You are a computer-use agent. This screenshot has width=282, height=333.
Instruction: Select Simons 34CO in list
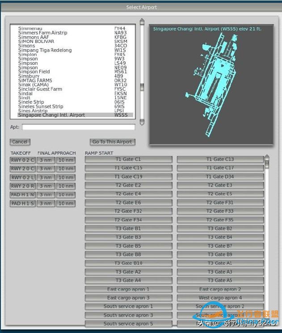(x=75, y=46)
